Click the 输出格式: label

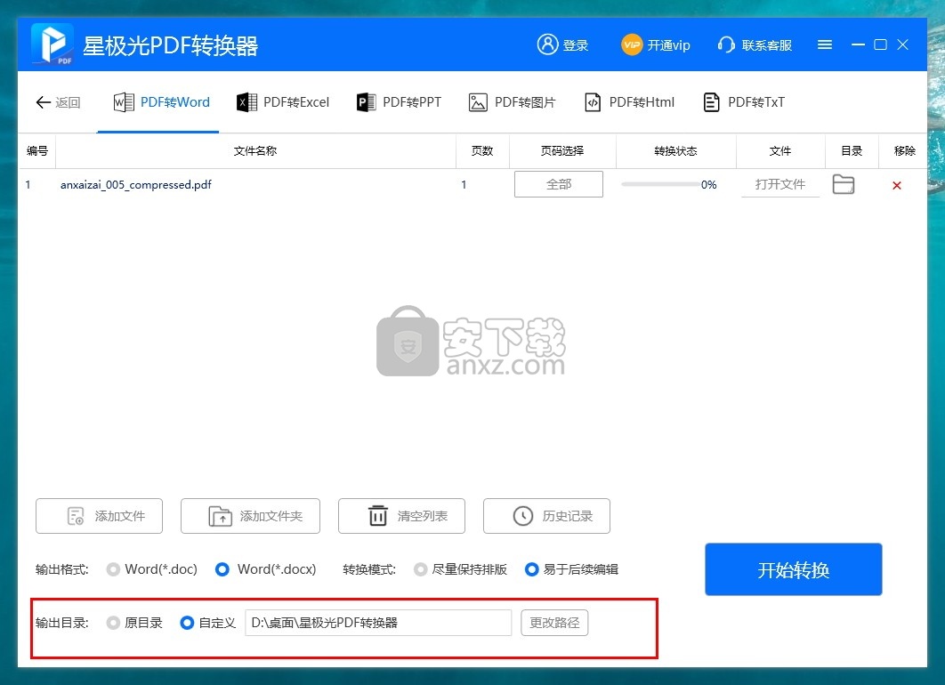(x=61, y=569)
